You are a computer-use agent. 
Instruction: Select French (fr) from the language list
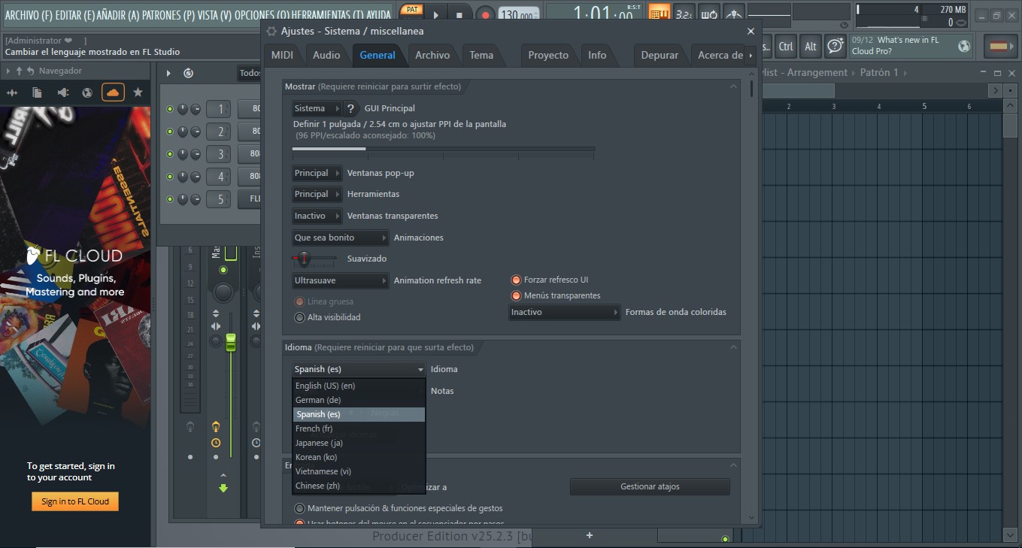point(314,428)
